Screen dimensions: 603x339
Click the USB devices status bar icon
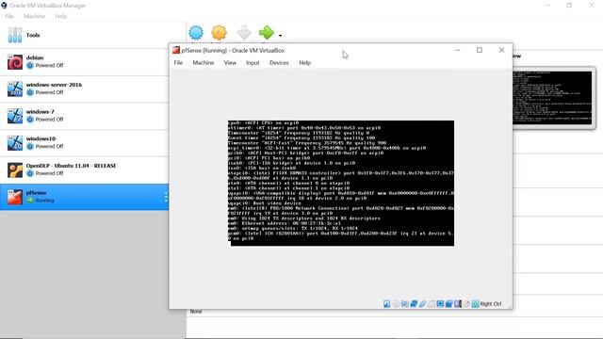point(422,304)
